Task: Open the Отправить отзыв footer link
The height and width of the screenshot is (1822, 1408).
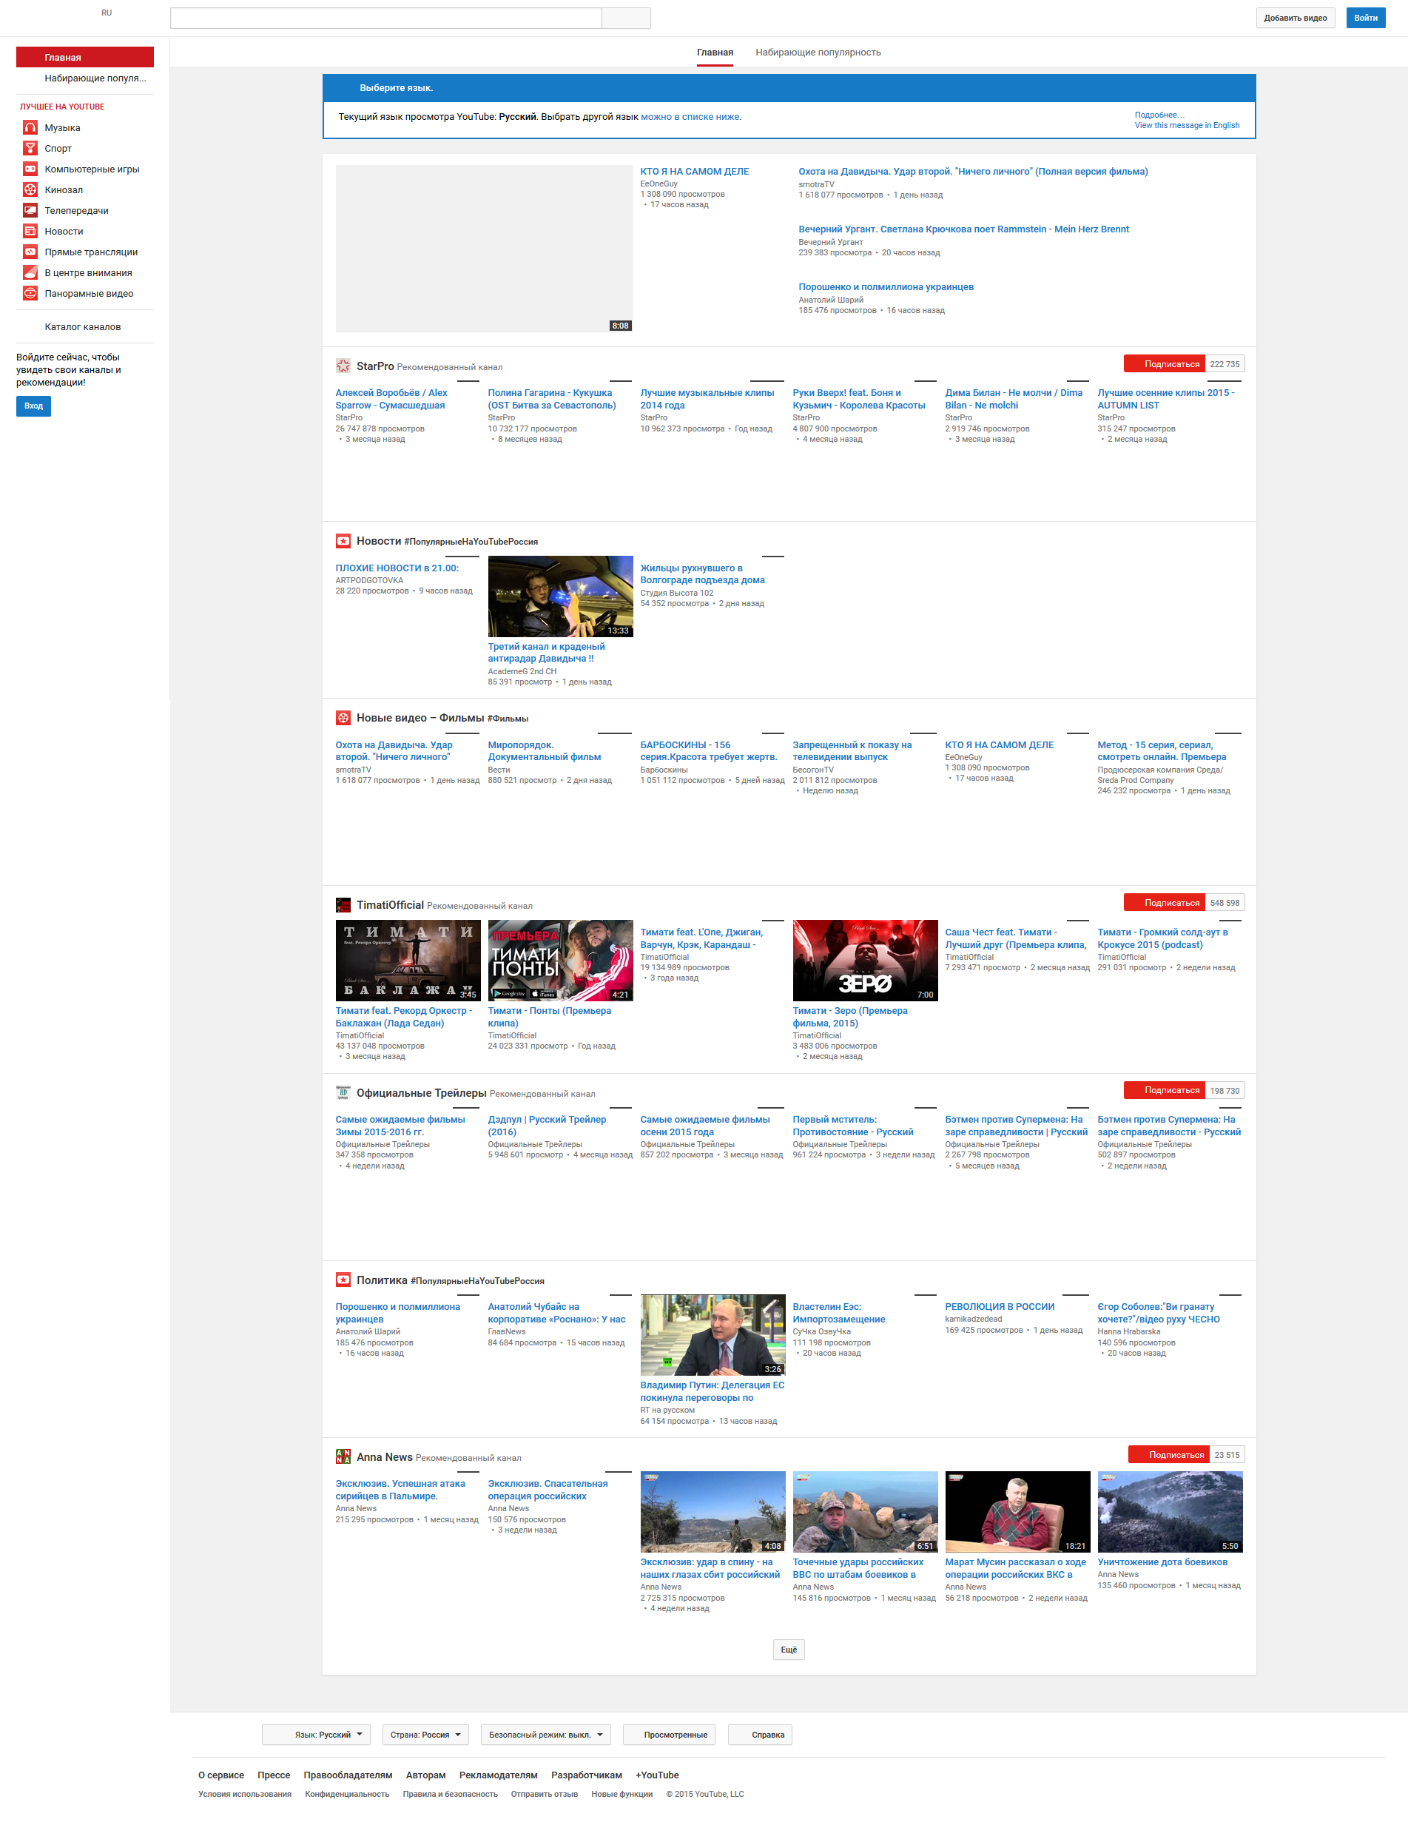Action: pyautogui.click(x=545, y=1795)
